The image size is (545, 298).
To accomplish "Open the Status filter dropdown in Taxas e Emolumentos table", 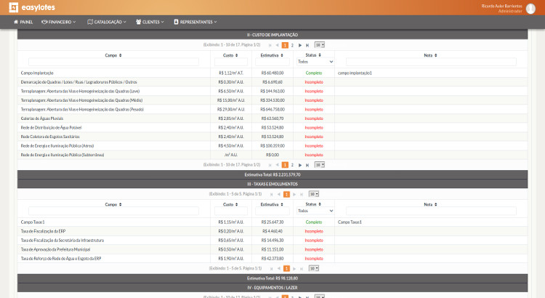I will pyautogui.click(x=315, y=211).
